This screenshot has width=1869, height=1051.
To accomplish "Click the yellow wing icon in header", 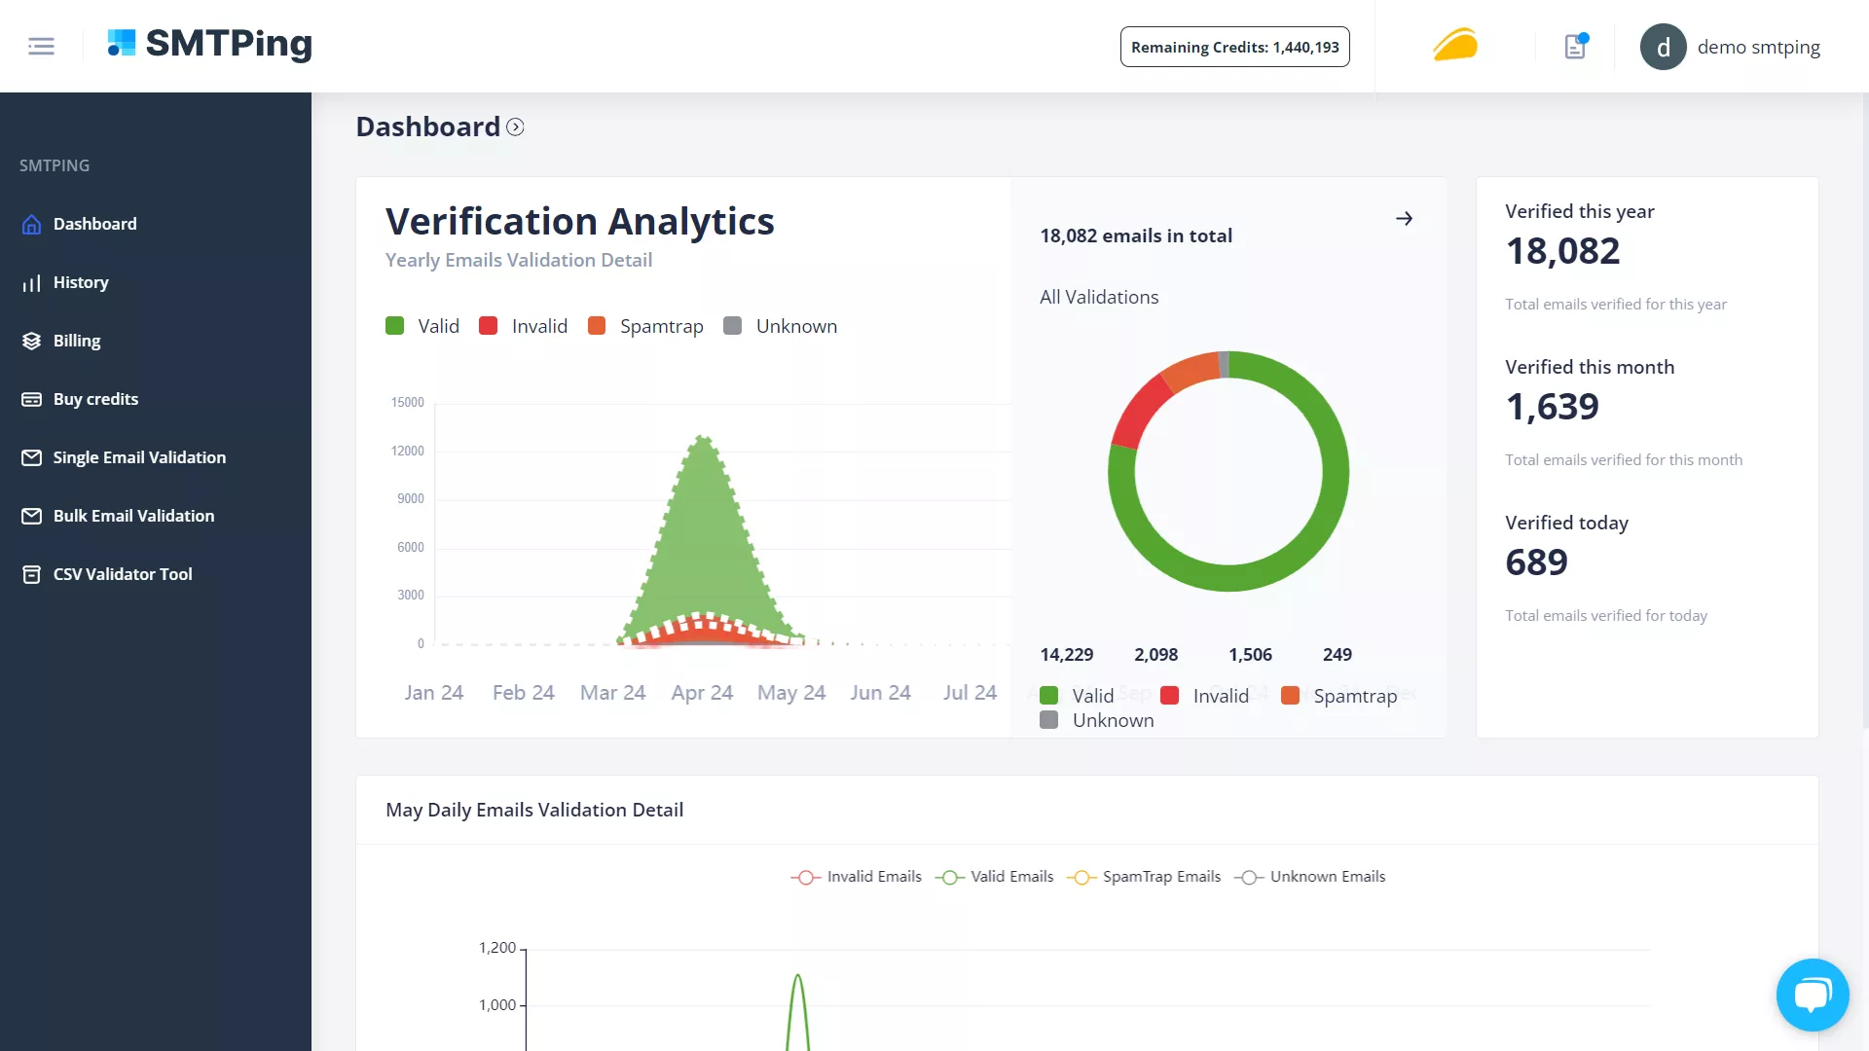I will pos(1455,46).
